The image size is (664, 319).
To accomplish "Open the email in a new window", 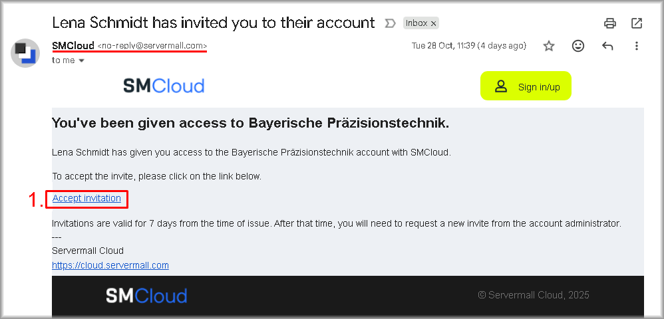I will pos(637,23).
